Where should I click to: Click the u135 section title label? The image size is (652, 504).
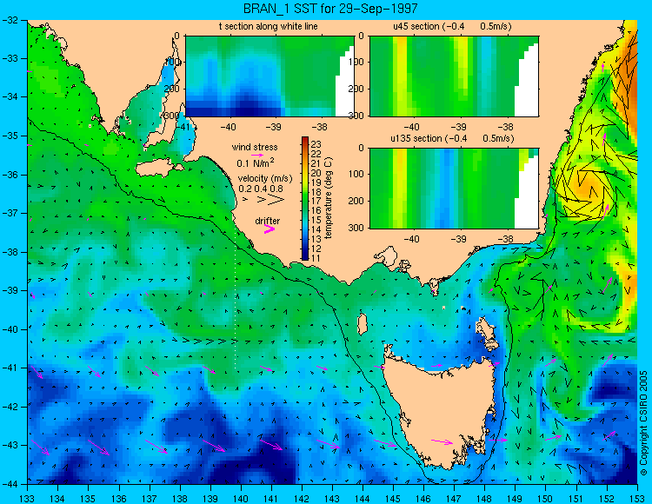(x=452, y=138)
